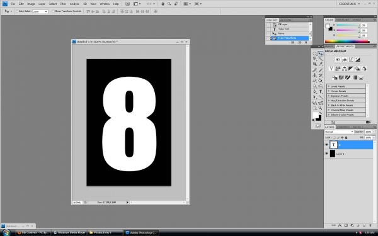Add a Black & White adjustment
378x236 pixels.
[351, 69]
